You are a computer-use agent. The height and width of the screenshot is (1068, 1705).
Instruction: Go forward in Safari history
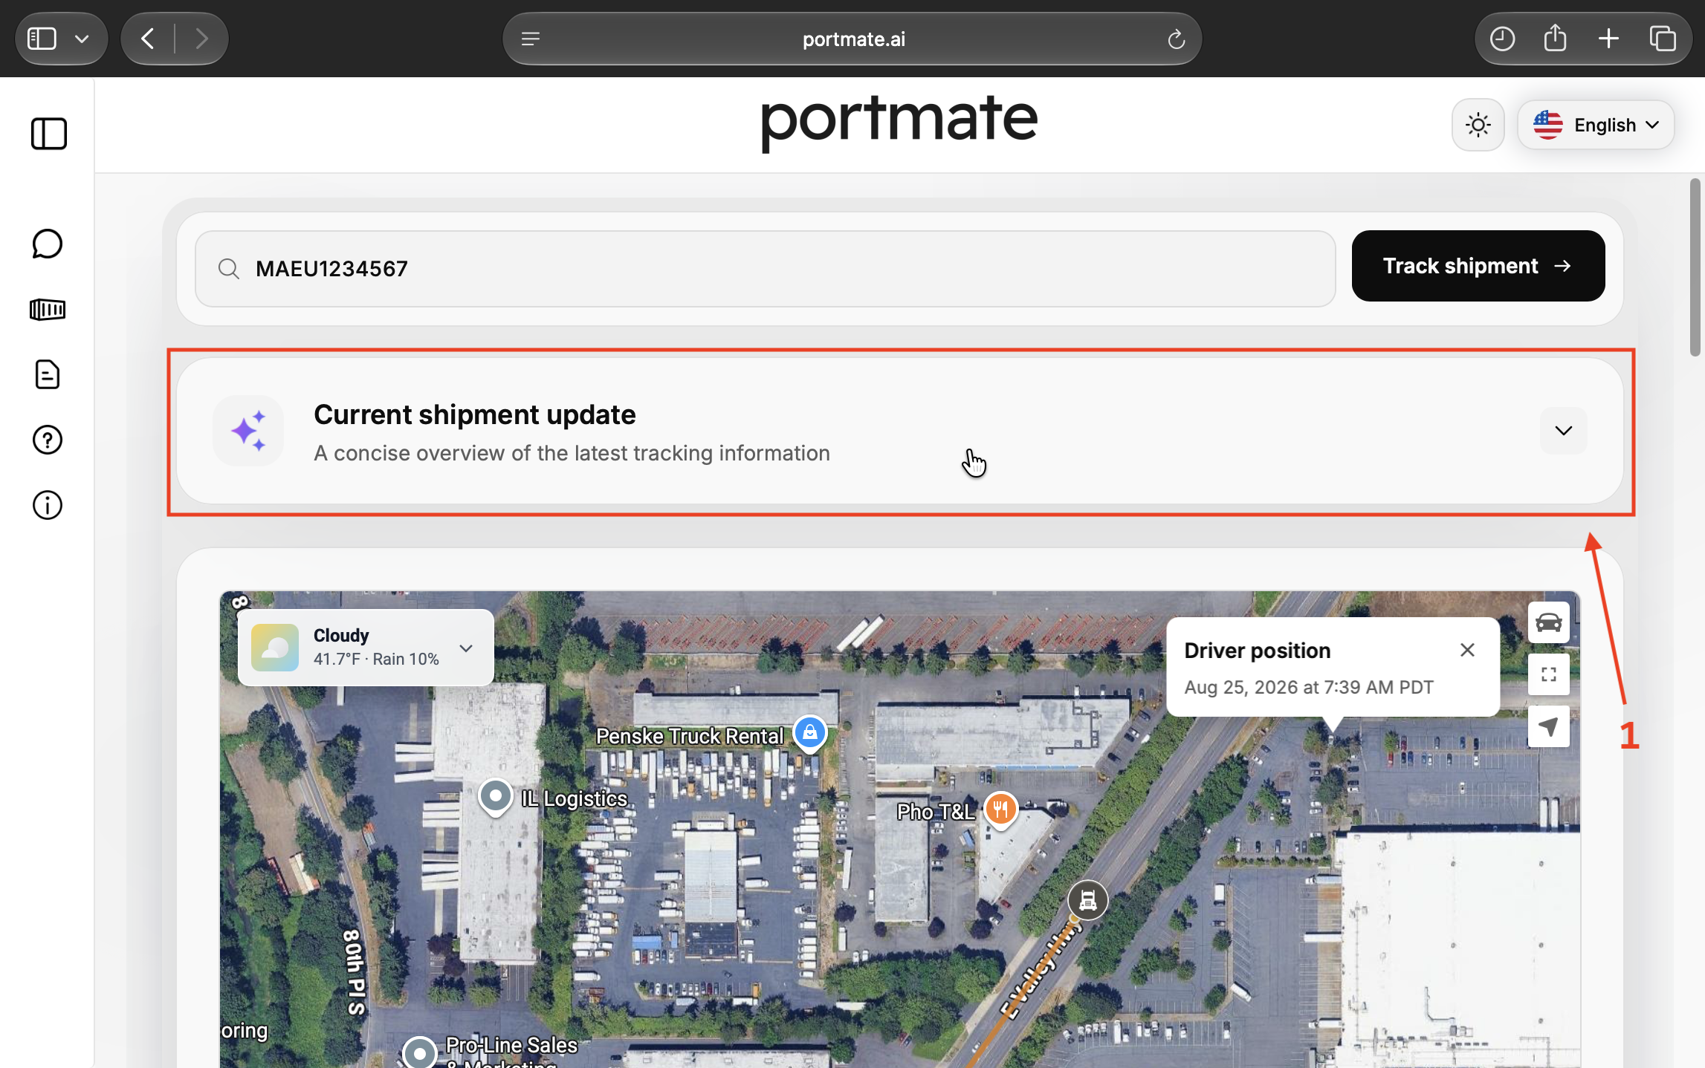click(x=201, y=39)
